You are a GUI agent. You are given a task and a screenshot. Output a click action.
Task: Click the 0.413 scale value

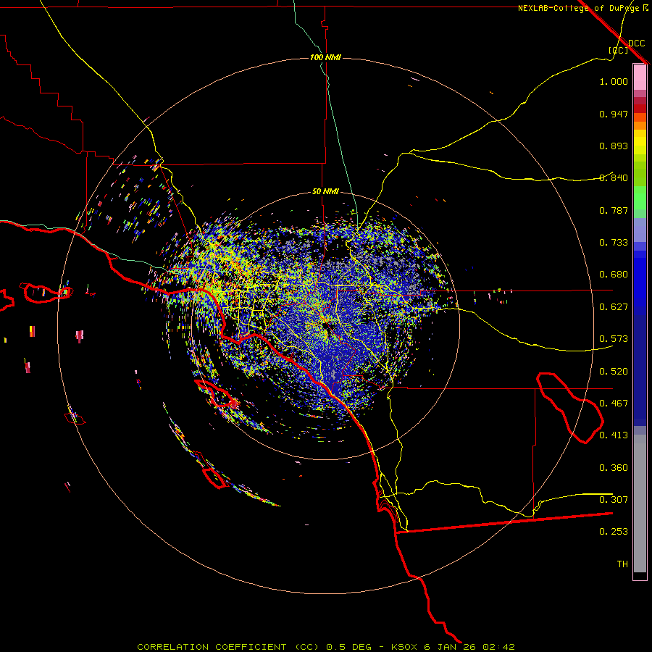pos(614,435)
